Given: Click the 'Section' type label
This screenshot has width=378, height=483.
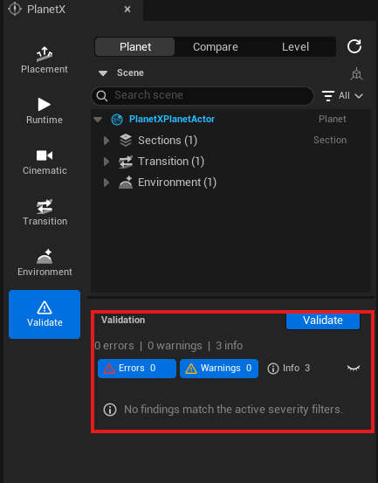Looking at the screenshot, I should [330, 140].
